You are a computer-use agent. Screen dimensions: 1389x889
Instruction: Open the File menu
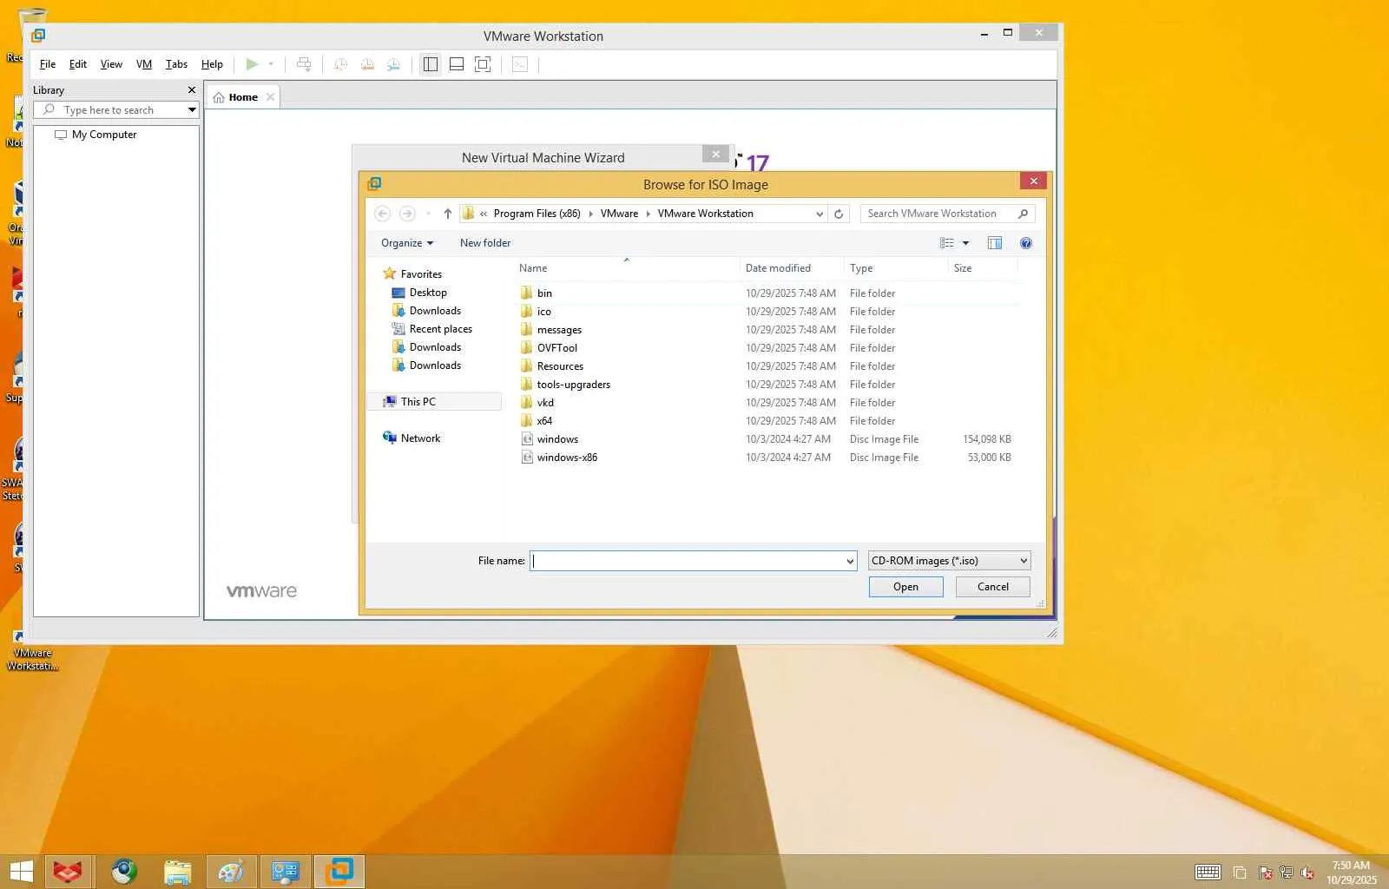pos(48,64)
